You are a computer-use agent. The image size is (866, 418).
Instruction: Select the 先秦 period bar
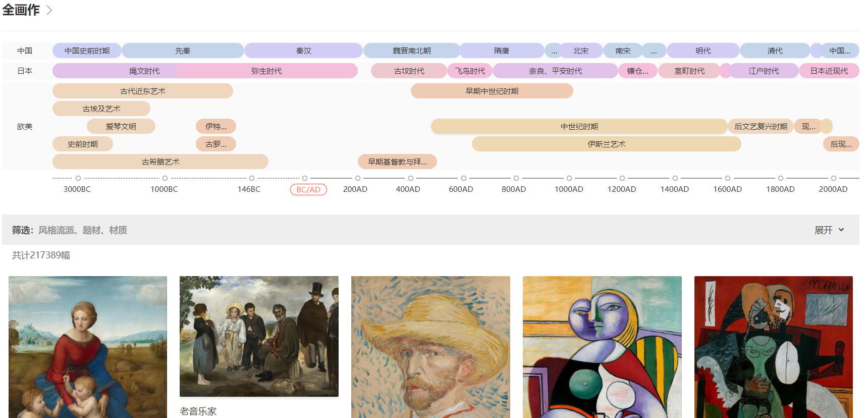pos(183,50)
